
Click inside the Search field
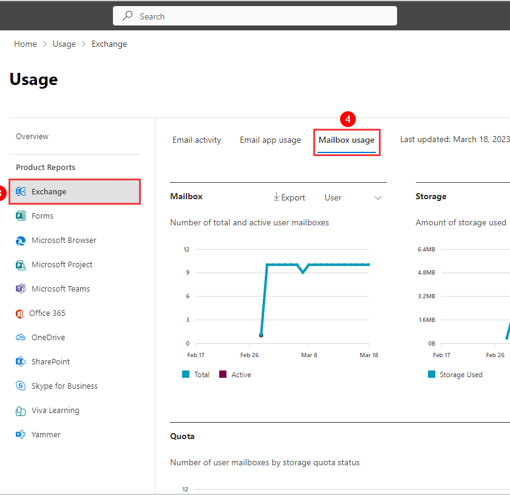(x=254, y=16)
